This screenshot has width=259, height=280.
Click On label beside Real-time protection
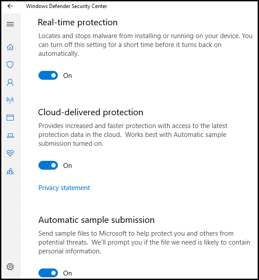pos(68,76)
